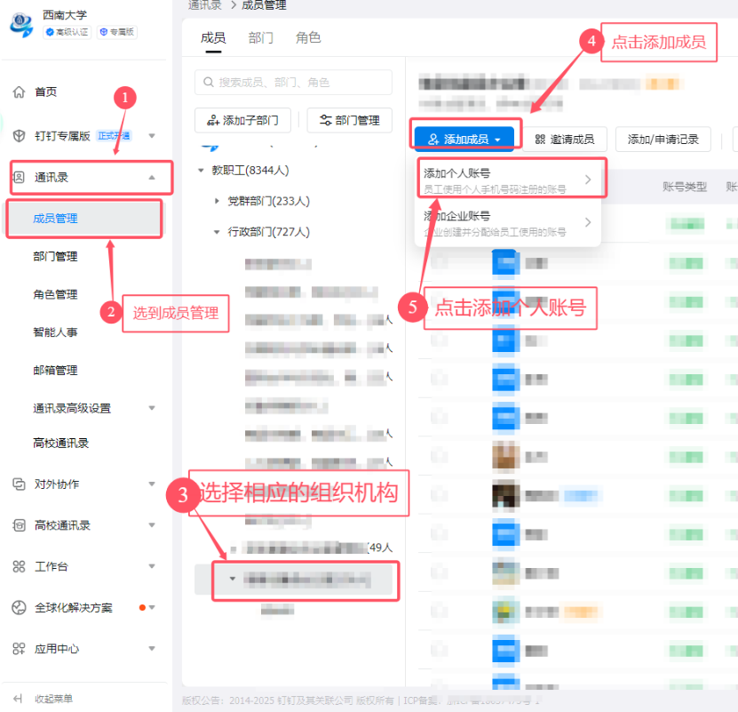Click the 钉钉专属版 cube icon
The height and width of the screenshot is (712, 738).
(19, 136)
